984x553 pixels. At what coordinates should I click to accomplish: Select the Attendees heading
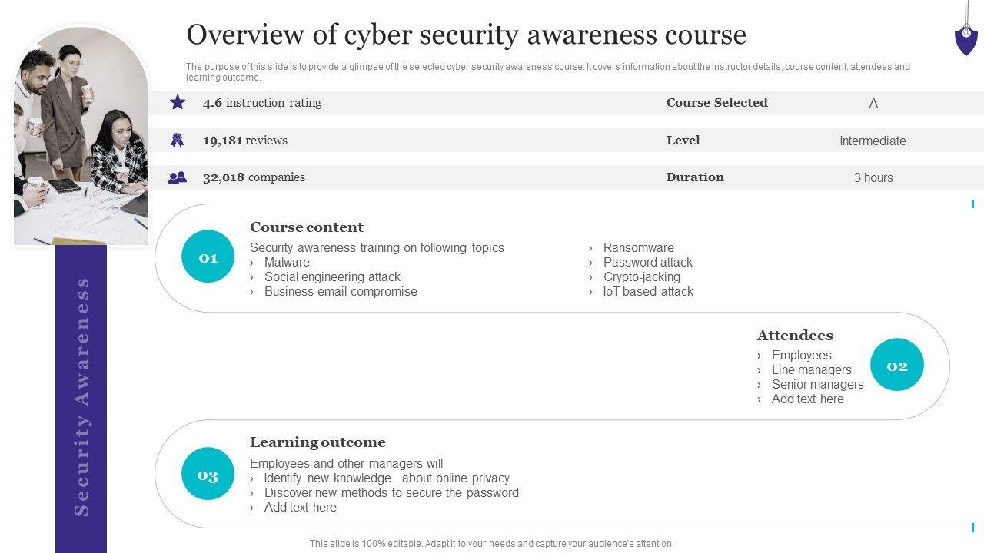pos(794,336)
